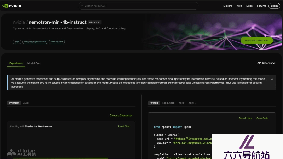Click the NVIDIA logo
This screenshot has height=159, width=283.
(x=12, y=6)
